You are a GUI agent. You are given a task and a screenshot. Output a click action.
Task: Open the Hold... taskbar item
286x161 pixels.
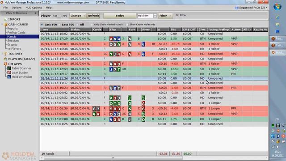pos(278,53)
